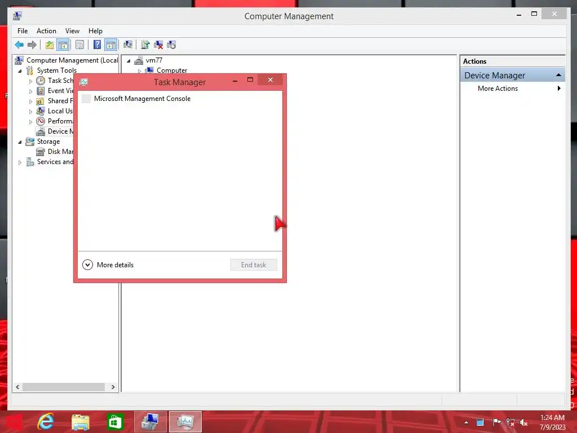
Task: Click the Forward arrow in toolbar
Action: [32, 45]
